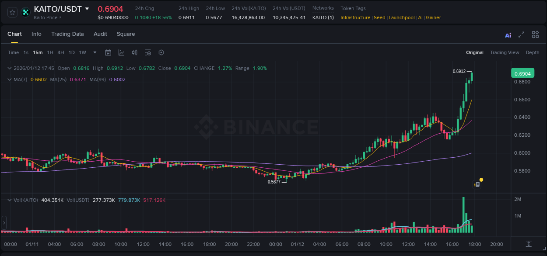
Task: Switch to the Trading Data tab
Action: click(67, 34)
